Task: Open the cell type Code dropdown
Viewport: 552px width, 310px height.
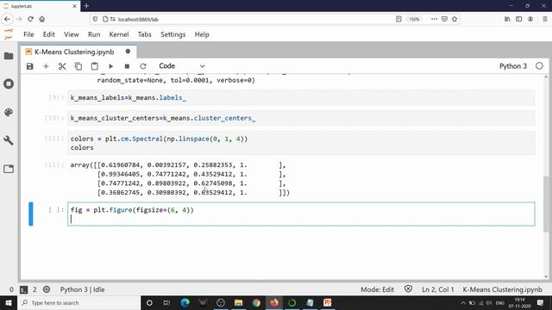Action: (x=182, y=66)
